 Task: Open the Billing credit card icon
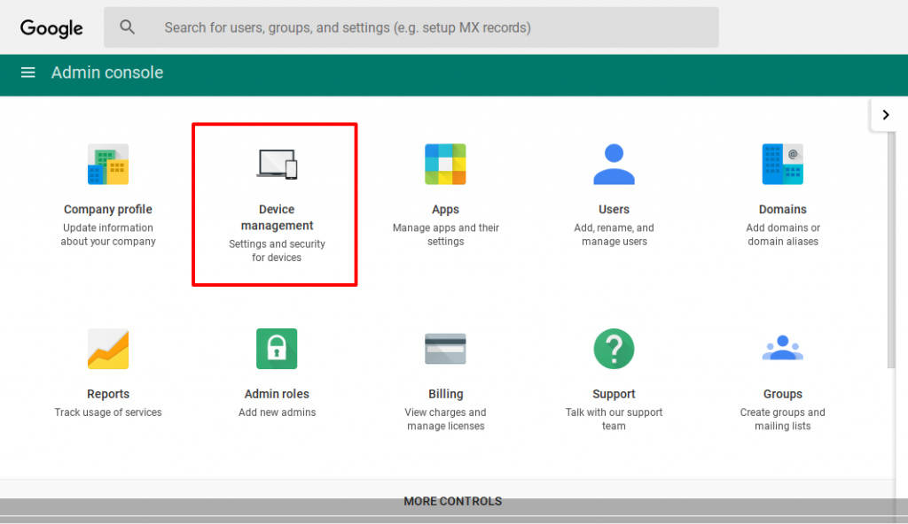[445, 349]
